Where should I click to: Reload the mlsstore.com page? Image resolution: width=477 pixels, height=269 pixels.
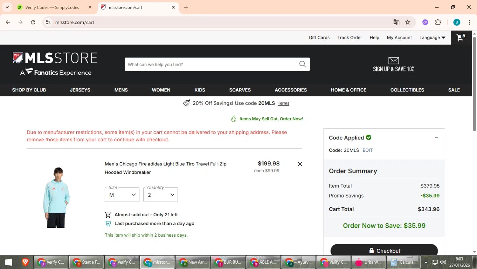33,22
